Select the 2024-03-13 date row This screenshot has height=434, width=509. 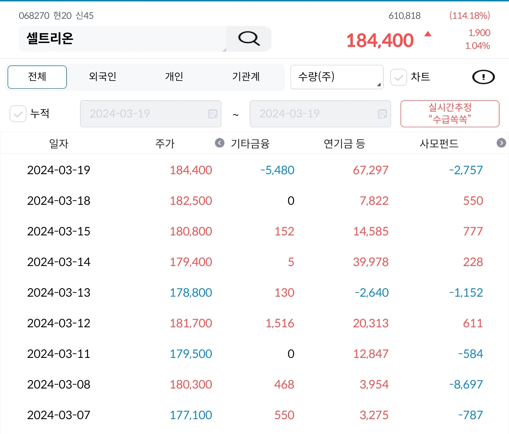[x=254, y=292]
